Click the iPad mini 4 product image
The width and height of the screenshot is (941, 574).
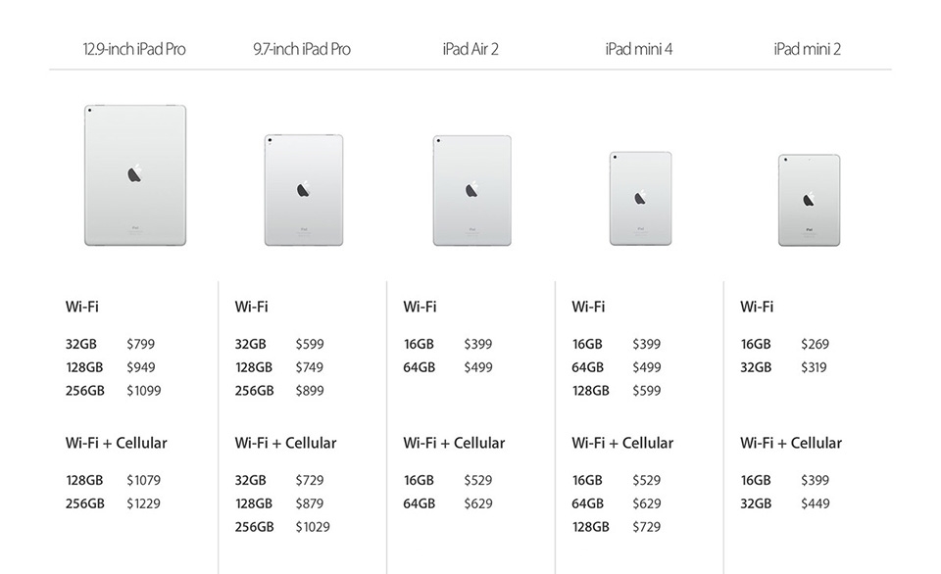point(640,199)
